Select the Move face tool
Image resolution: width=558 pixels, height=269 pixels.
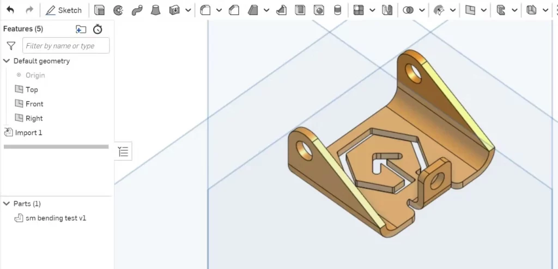coord(439,10)
